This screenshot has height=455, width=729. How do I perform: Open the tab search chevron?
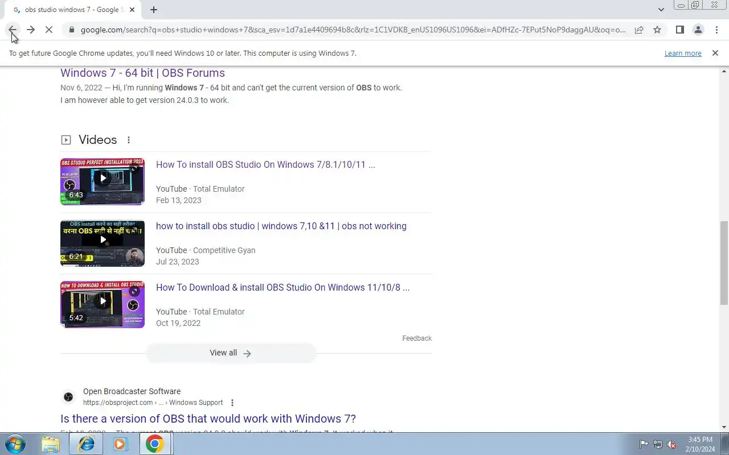point(661,10)
